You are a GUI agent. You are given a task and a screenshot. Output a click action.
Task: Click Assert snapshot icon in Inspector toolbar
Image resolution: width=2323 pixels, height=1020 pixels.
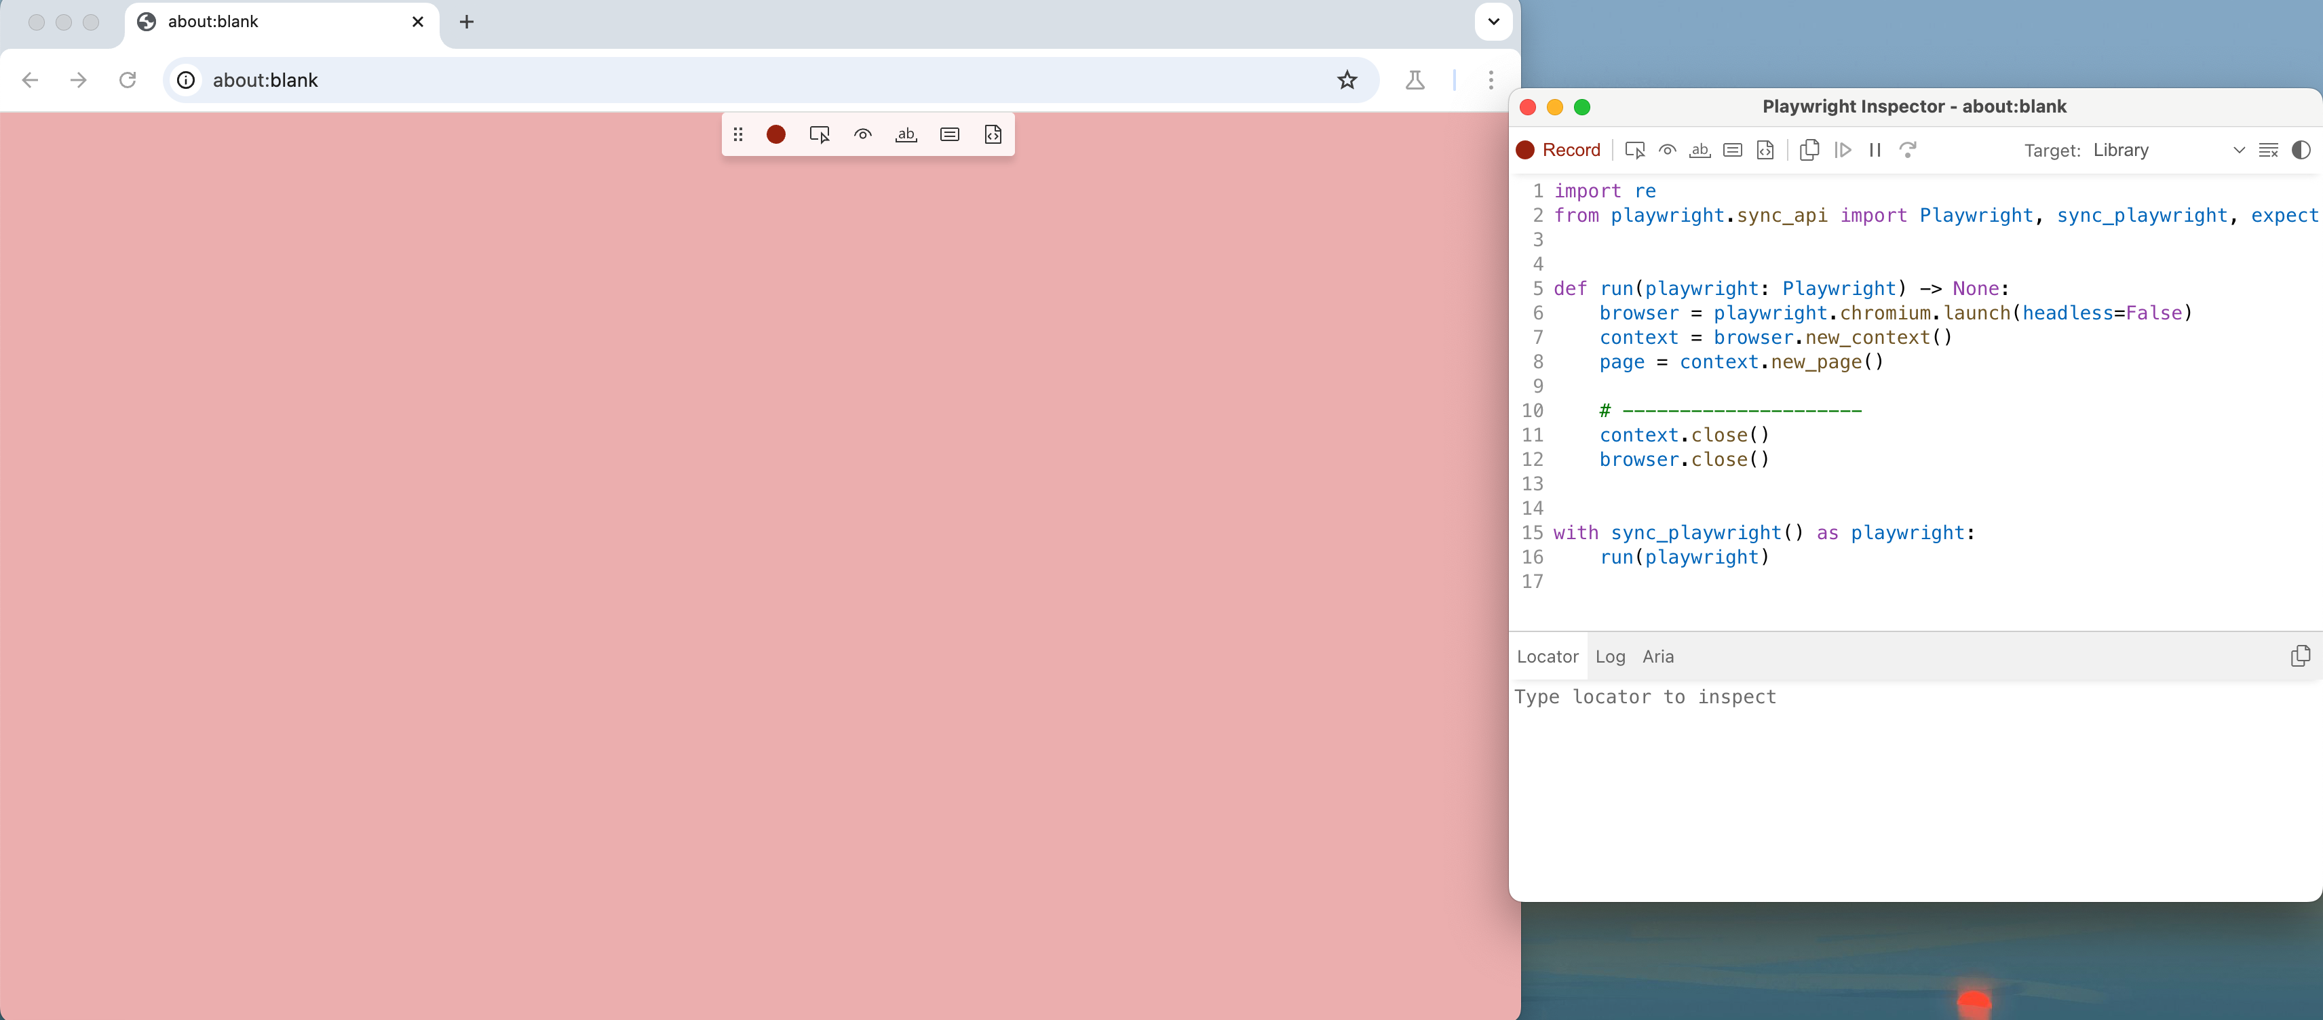click(x=1765, y=150)
